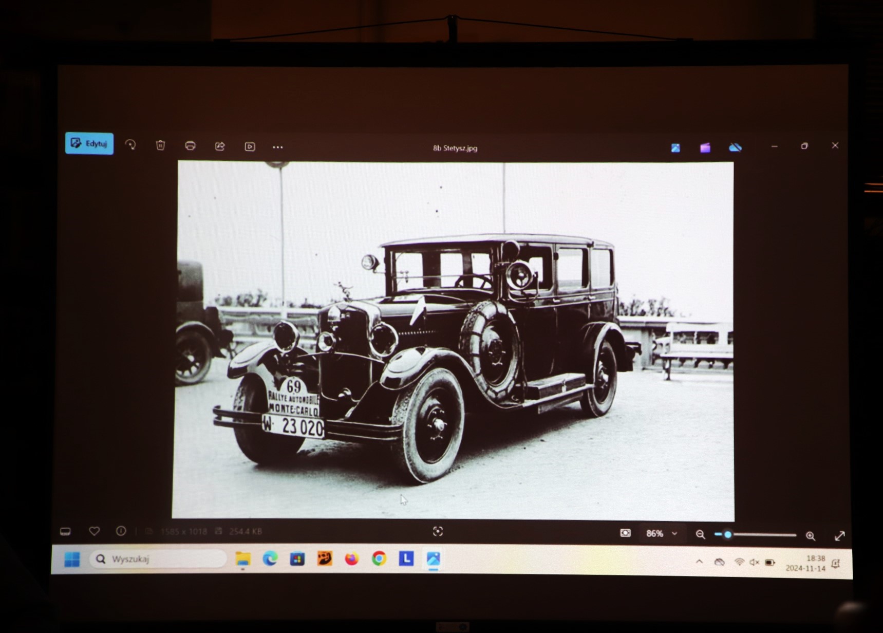Open the orange app icon next to Store
The width and height of the screenshot is (883, 633).
[325, 558]
